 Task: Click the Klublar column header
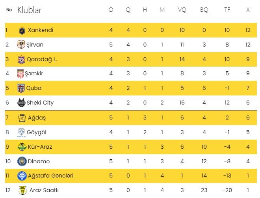click(x=30, y=10)
